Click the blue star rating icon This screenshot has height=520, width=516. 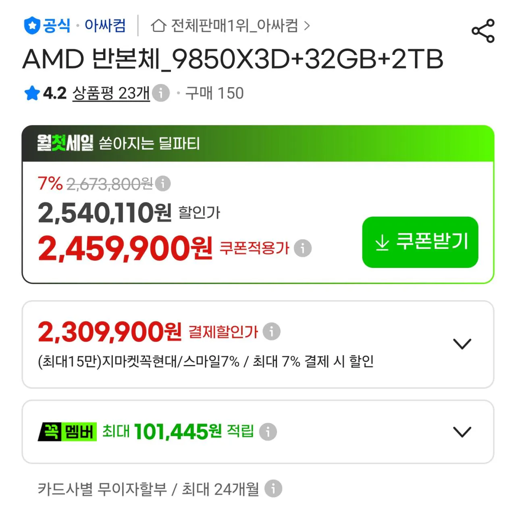[x=32, y=93]
